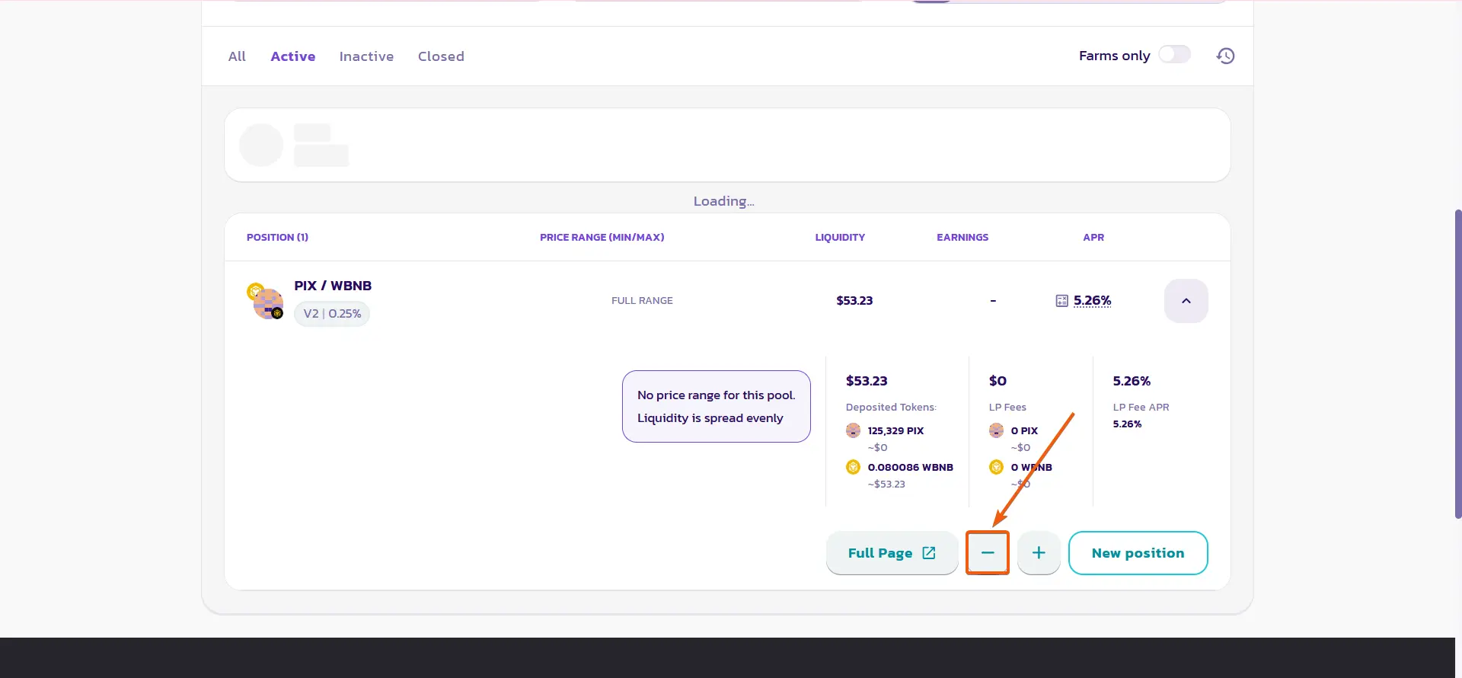Click the Deposited Tokens label
This screenshot has height=678, width=1462.
pos(891,408)
